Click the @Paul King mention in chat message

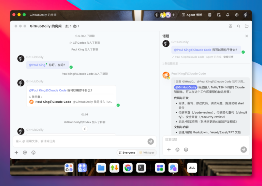click(37, 65)
